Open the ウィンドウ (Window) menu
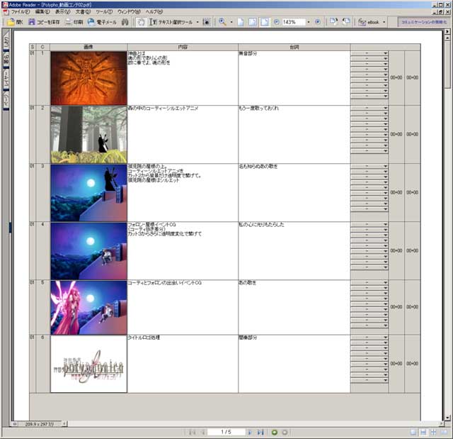The width and height of the screenshot is (453, 439). click(x=129, y=12)
